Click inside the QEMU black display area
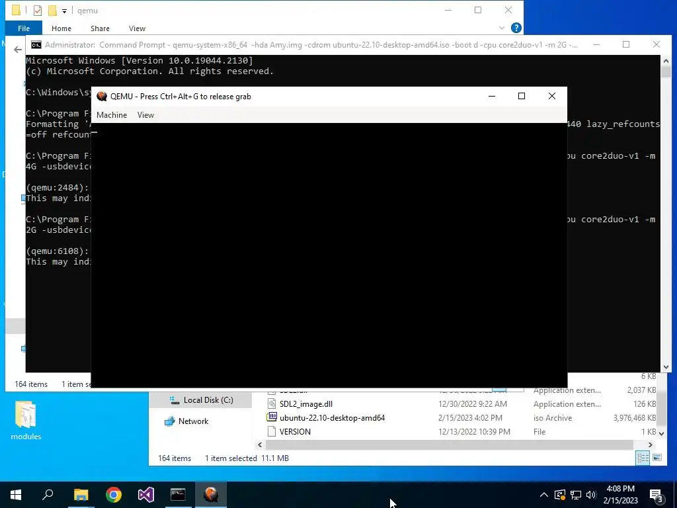 pos(329,255)
